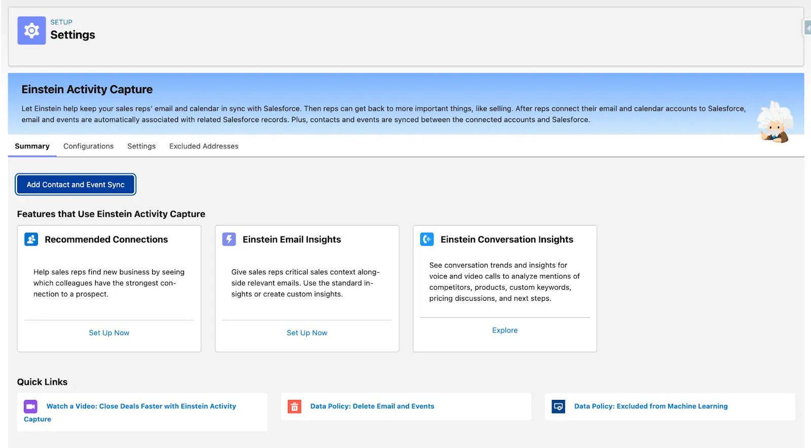Click the Setup gear icon
The height and width of the screenshot is (448, 811).
[31, 30]
